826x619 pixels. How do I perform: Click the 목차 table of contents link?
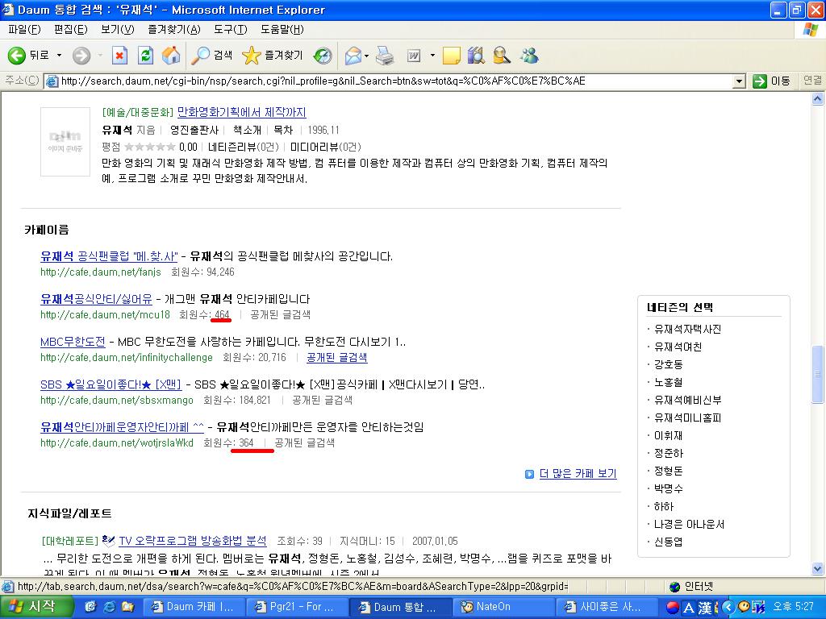click(x=283, y=130)
